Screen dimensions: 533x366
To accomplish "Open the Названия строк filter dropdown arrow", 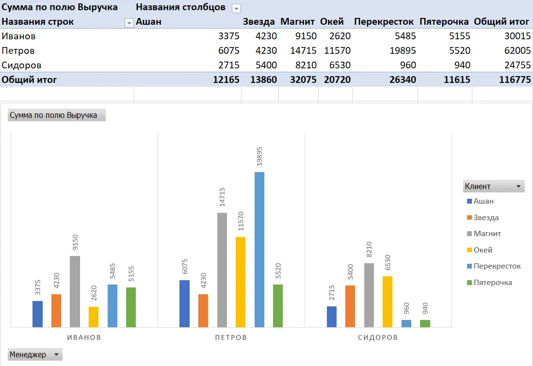I will click(x=129, y=23).
